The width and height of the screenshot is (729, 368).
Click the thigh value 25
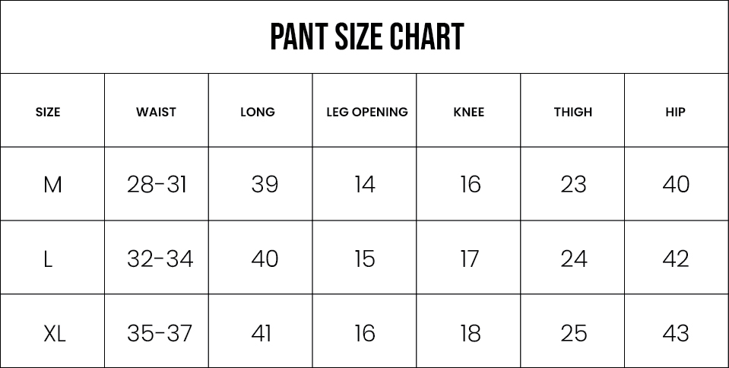[573, 333]
